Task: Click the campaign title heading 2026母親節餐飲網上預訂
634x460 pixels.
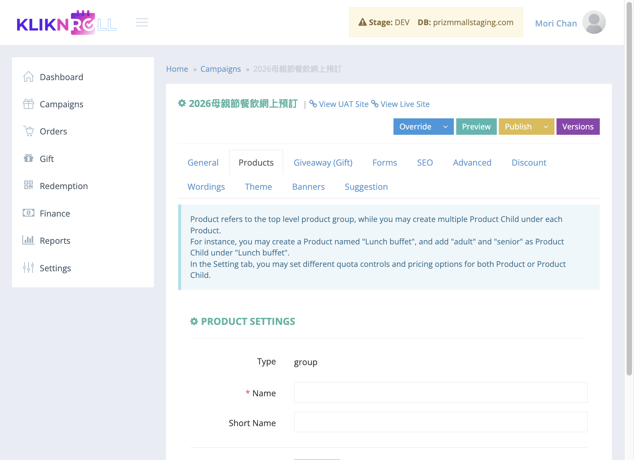Action: pos(243,104)
